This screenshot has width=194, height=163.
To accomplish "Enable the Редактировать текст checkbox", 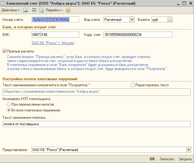I will pyautogui.click(x=133, y=85).
